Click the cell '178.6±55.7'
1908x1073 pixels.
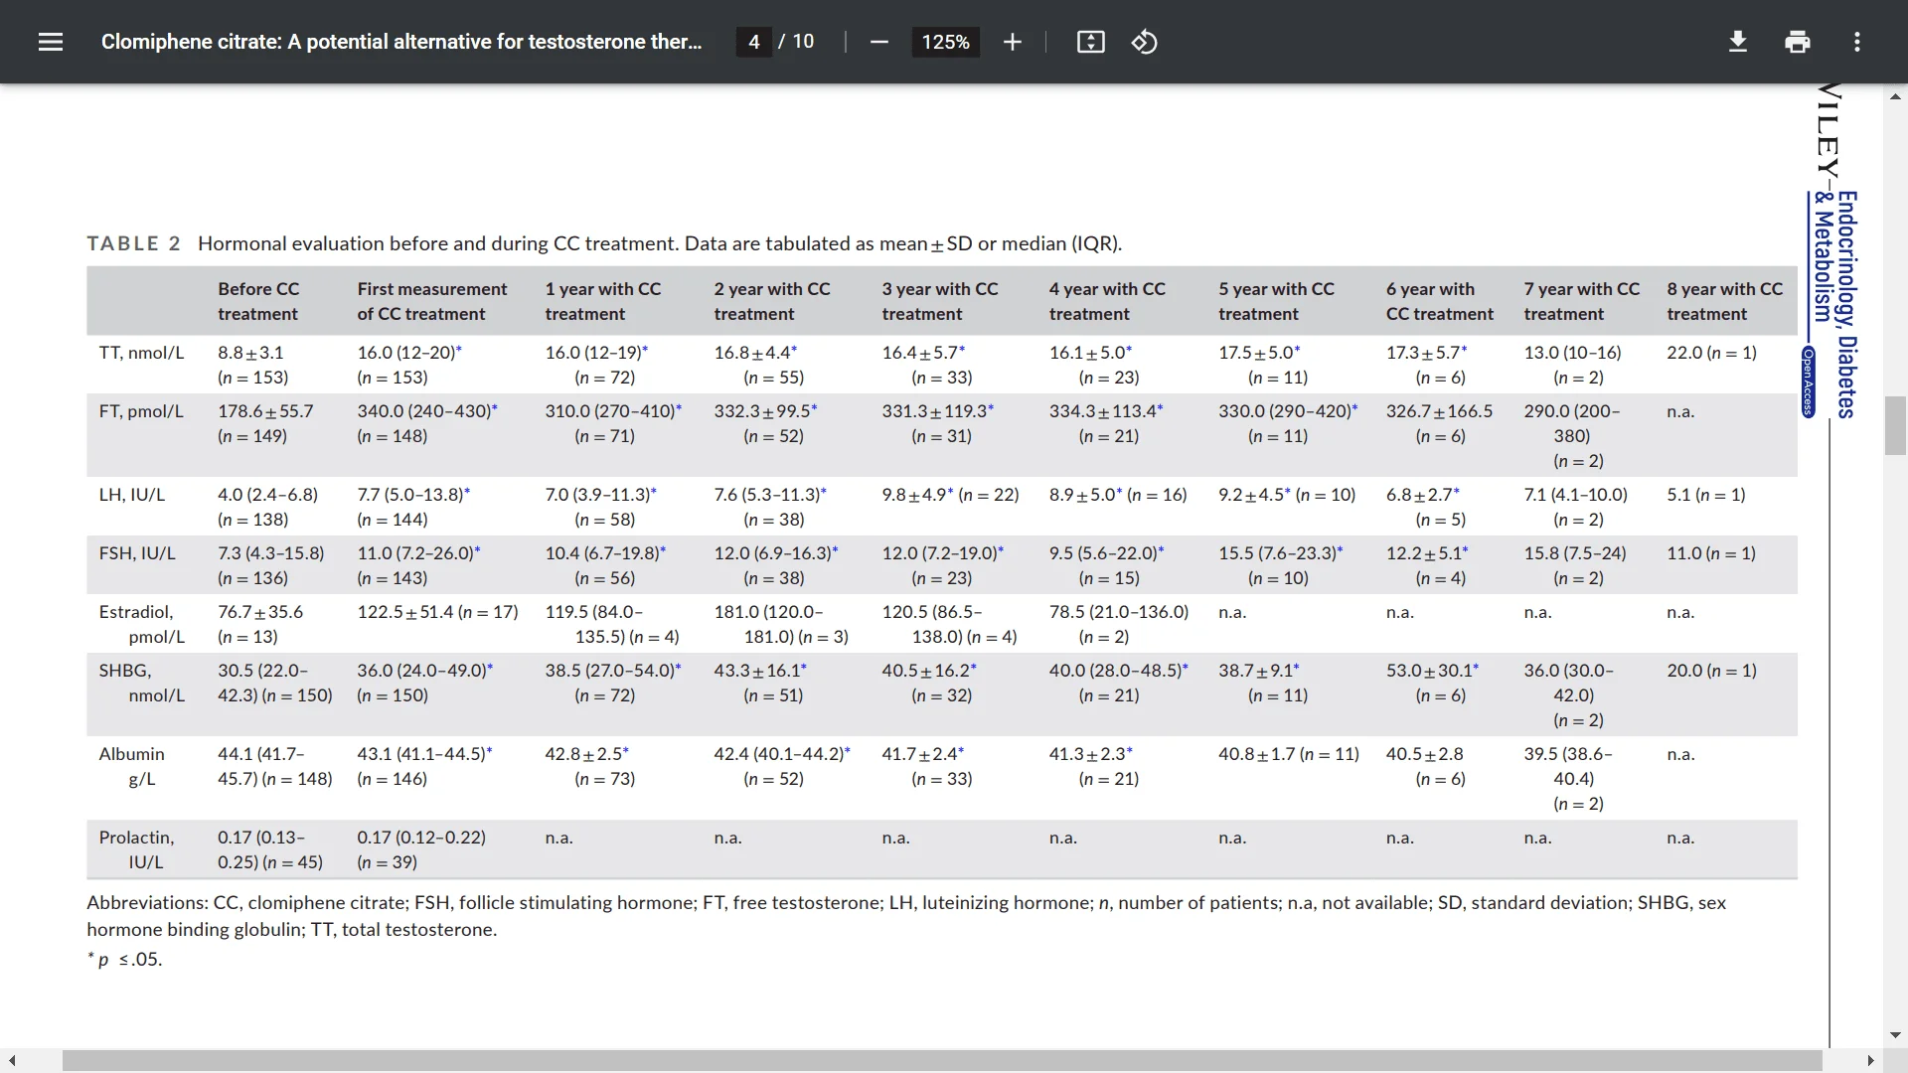[x=265, y=411]
